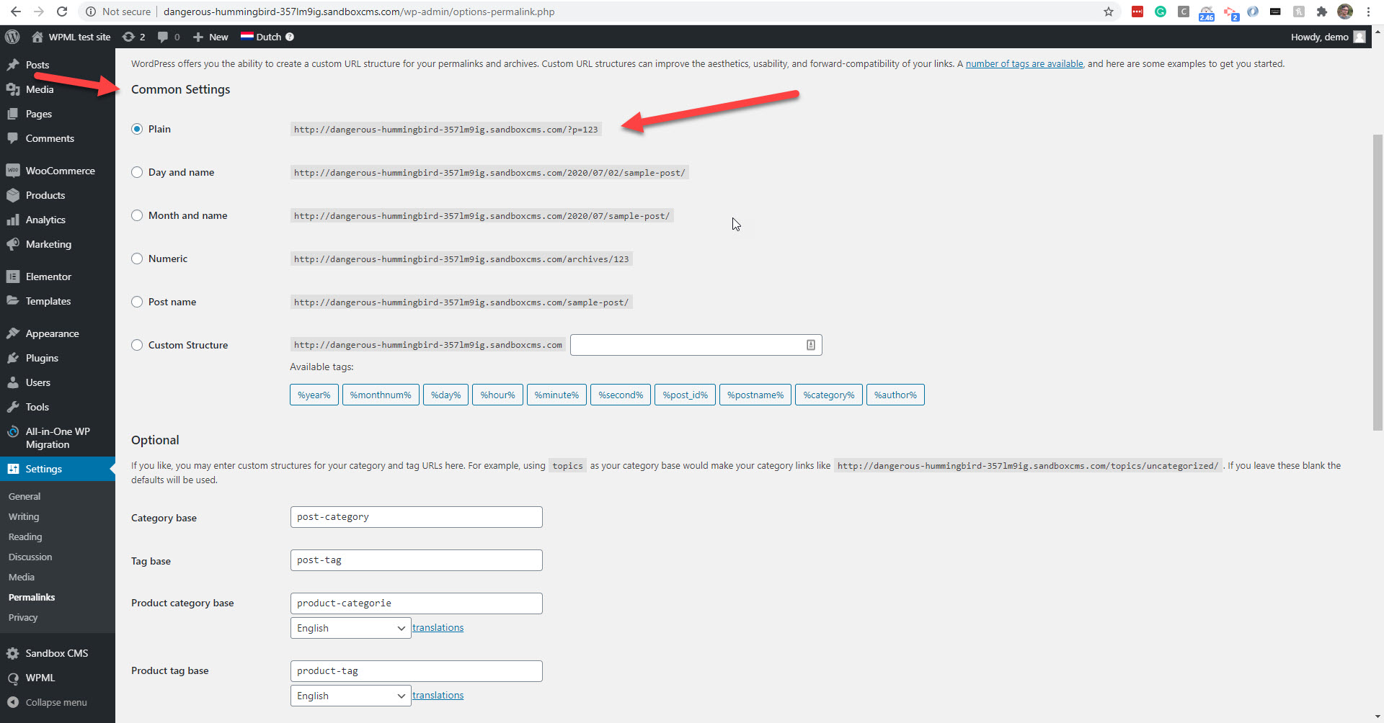Insert the %postname% tag button
Viewport: 1384px width, 723px height.
[x=755, y=395]
